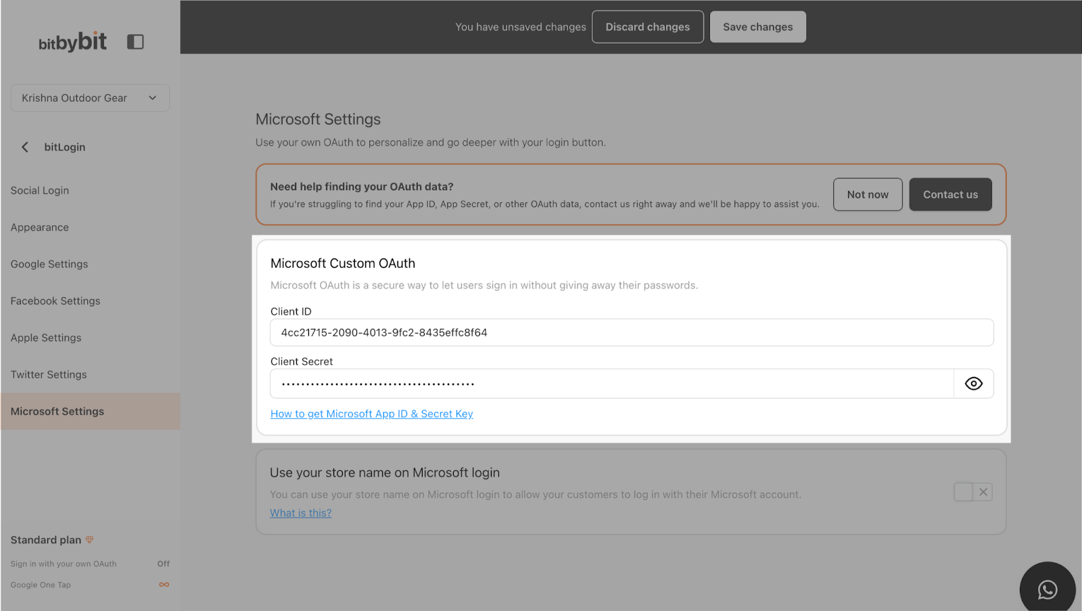This screenshot has height=611, width=1082.
Task: Reveal the Client Secret with the eye icon
Action: [973, 384]
